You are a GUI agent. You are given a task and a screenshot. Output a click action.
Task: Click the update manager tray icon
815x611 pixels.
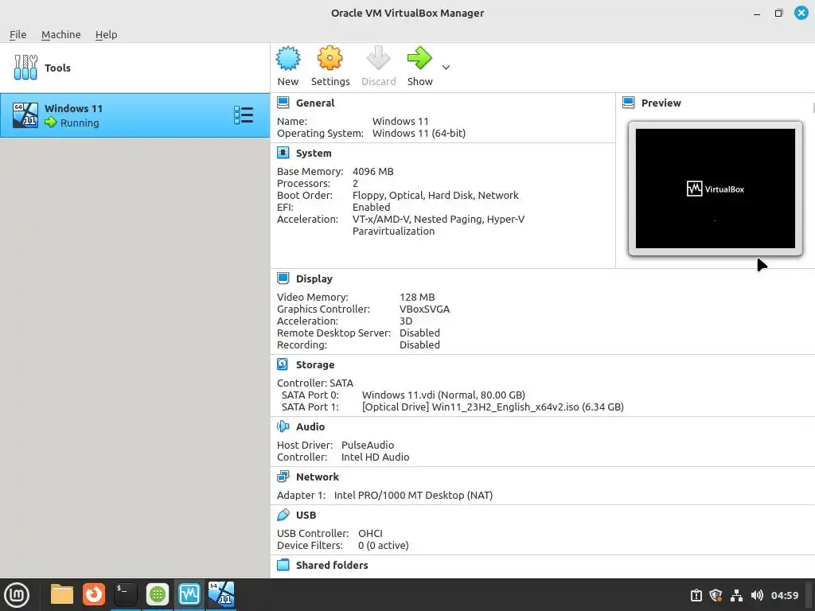[696, 595]
